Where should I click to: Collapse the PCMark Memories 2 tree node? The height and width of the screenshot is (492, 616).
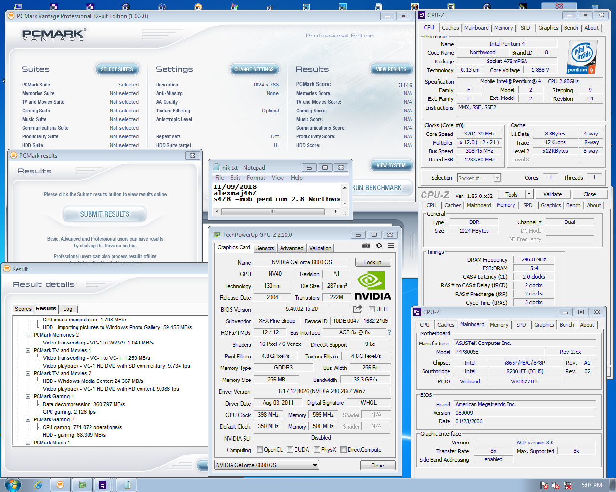(x=28, y=335)
